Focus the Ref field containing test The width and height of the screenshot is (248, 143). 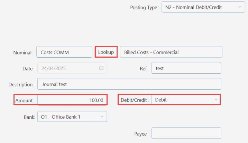click(x=186, y=68)
